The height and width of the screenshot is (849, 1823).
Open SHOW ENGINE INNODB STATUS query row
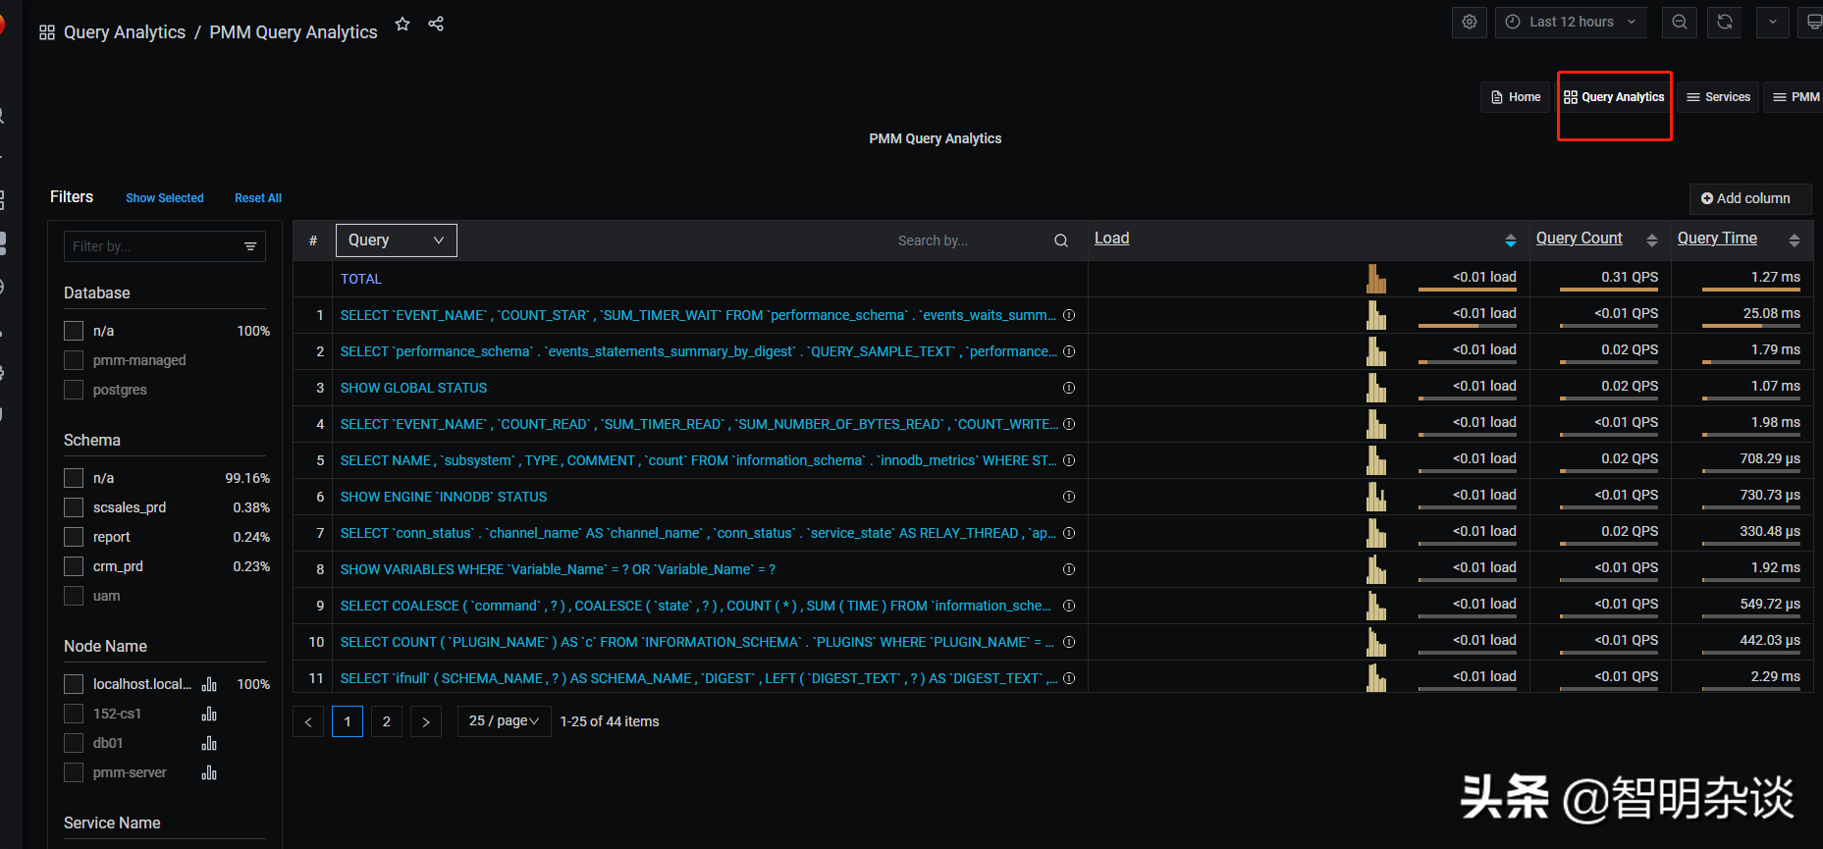click(444, 497)
